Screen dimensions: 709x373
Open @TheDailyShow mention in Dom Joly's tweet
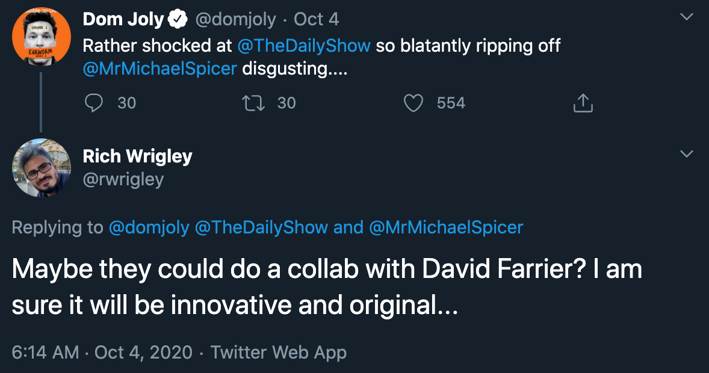point(304,46)
